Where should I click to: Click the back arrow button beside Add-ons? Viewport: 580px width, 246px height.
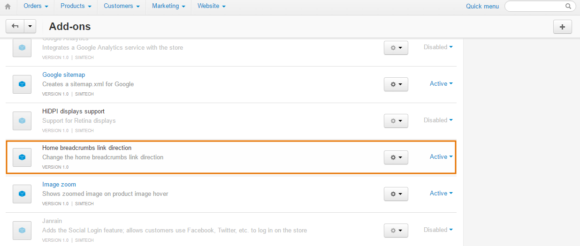click(x=15, y=26)
